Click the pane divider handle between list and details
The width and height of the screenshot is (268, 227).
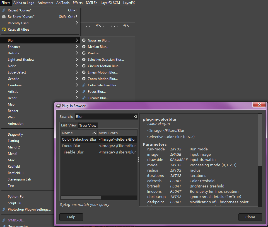(x=138, y=160)
